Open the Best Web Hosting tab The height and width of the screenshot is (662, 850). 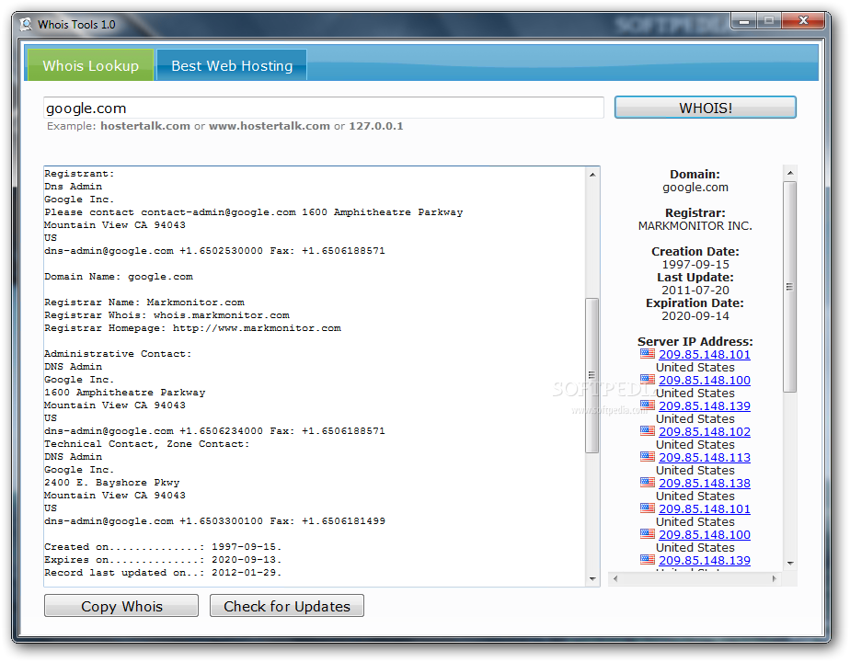pyautogui.click(x=232, y=65)
